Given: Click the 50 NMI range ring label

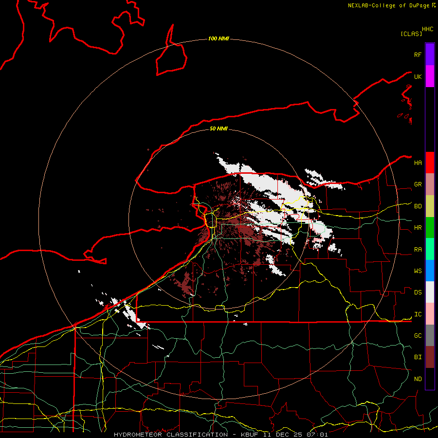Looking at the screenshot, I should click(219, 128).
